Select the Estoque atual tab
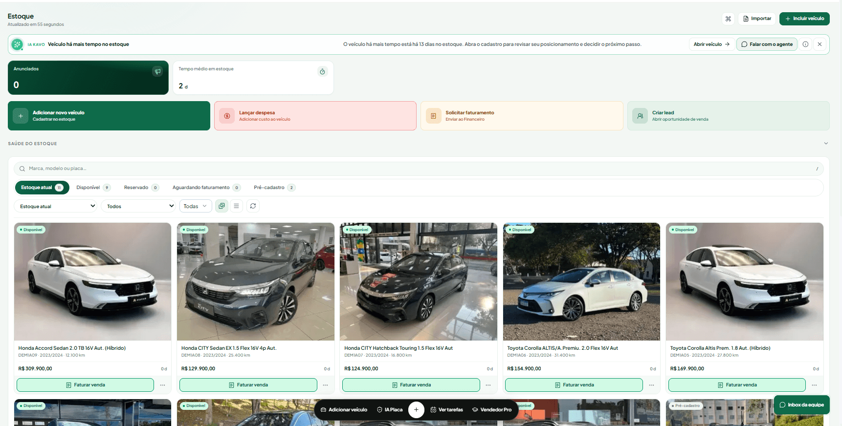 point(42,188)
